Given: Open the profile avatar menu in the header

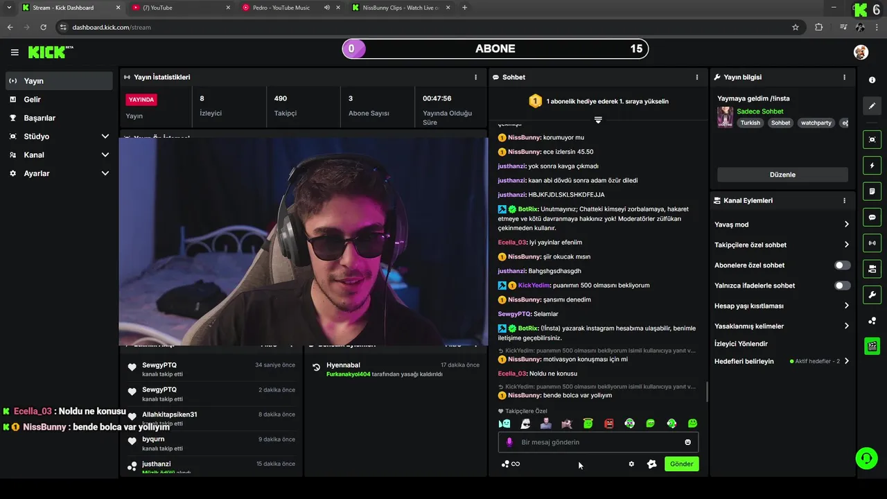Looking at the screenshot, I should 861,52.
